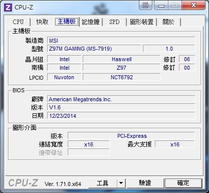Open the SPD tab
This screenshot has width=209, height=193.
coord(114,22)
